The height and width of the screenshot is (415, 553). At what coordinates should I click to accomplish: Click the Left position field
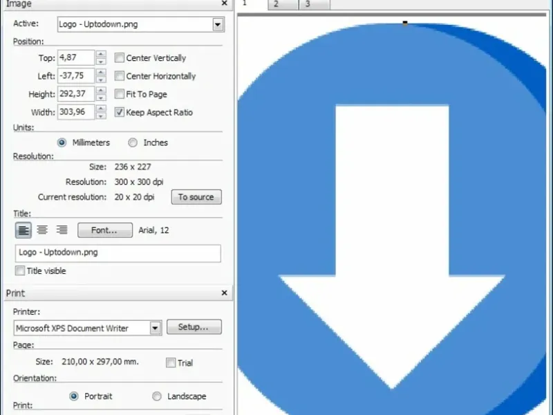point(76,76)
